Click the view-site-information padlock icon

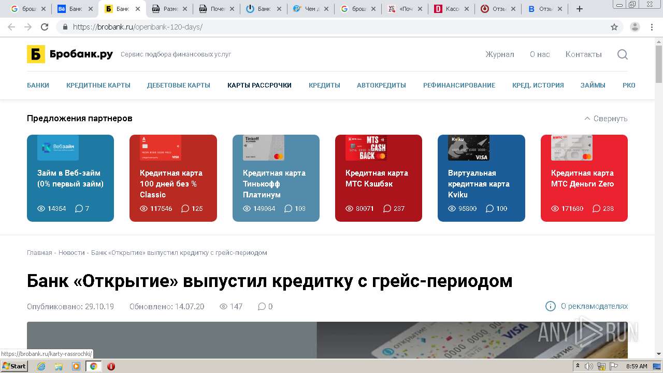pos(65,27)
